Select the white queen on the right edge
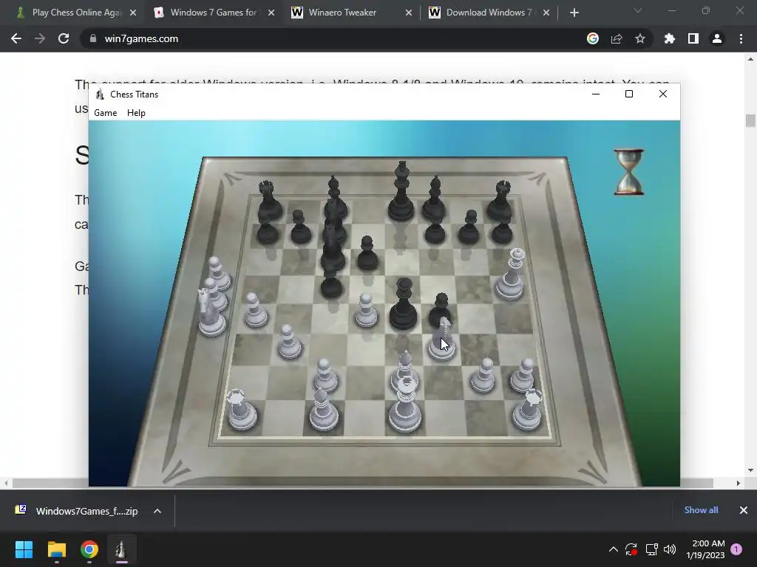Viewport: 757px width, 567px height. click(512, 275)
